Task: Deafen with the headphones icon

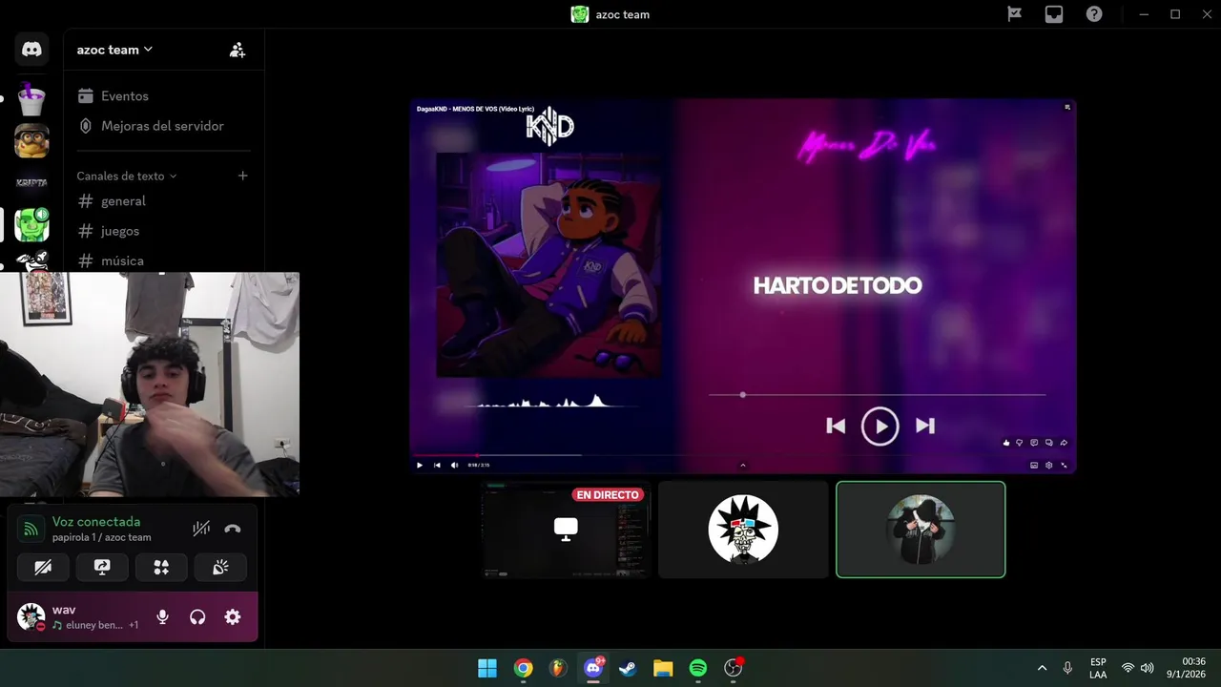Action: [x=197, y=617]
